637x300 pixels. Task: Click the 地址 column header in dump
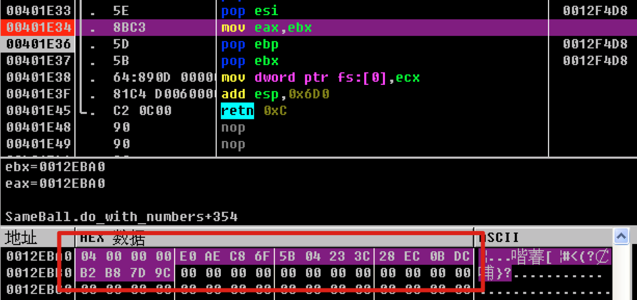tap(21, 238)
